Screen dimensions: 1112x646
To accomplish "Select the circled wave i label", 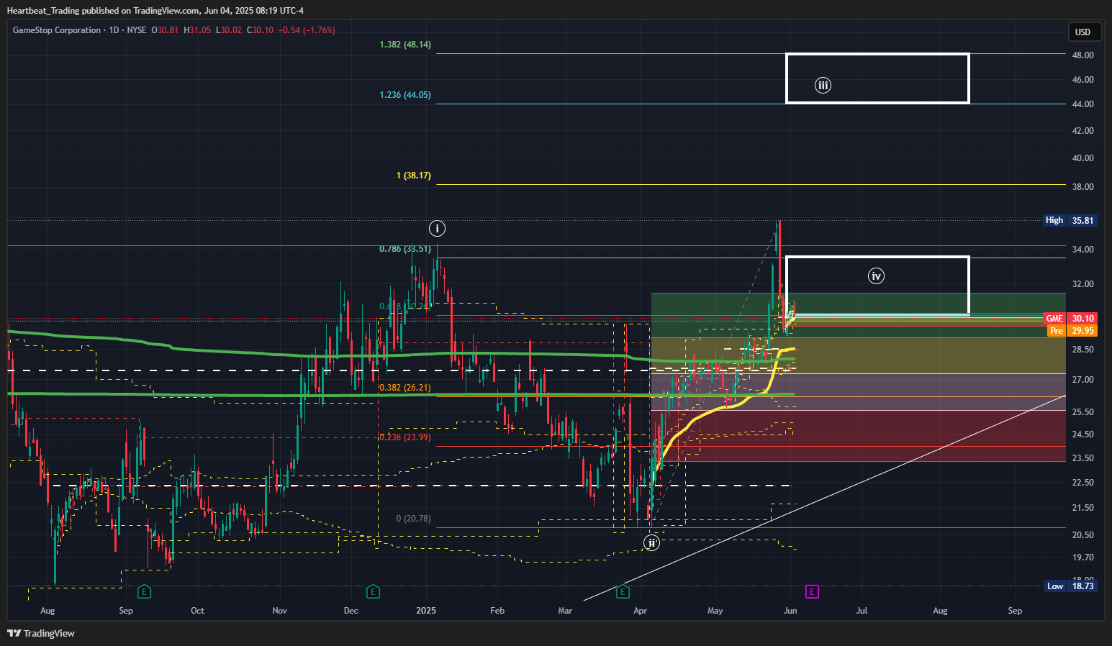I will click(x=437, y=229).
